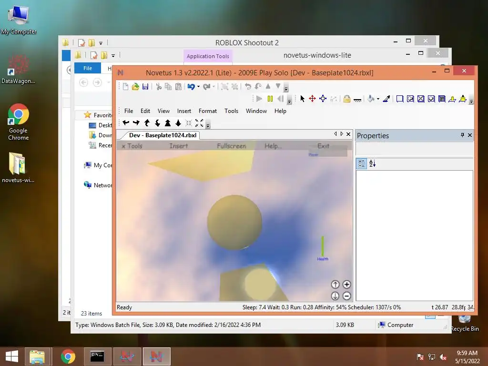The image size is (488, 366).
Task: Click the Cut scissors icon
Action: 159,87
